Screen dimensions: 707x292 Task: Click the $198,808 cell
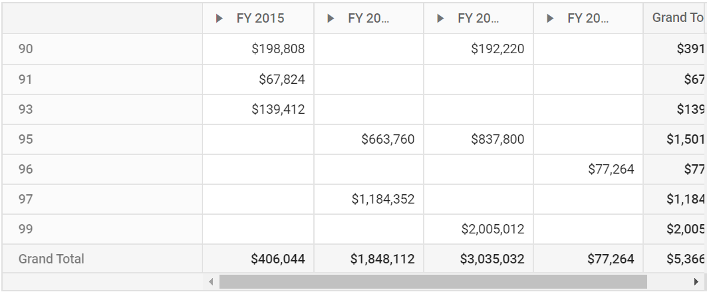[258, 49]
